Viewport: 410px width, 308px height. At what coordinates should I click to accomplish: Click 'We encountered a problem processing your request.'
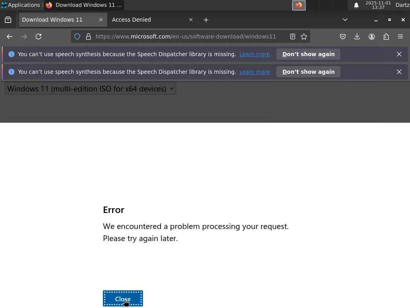pos(196,226)
